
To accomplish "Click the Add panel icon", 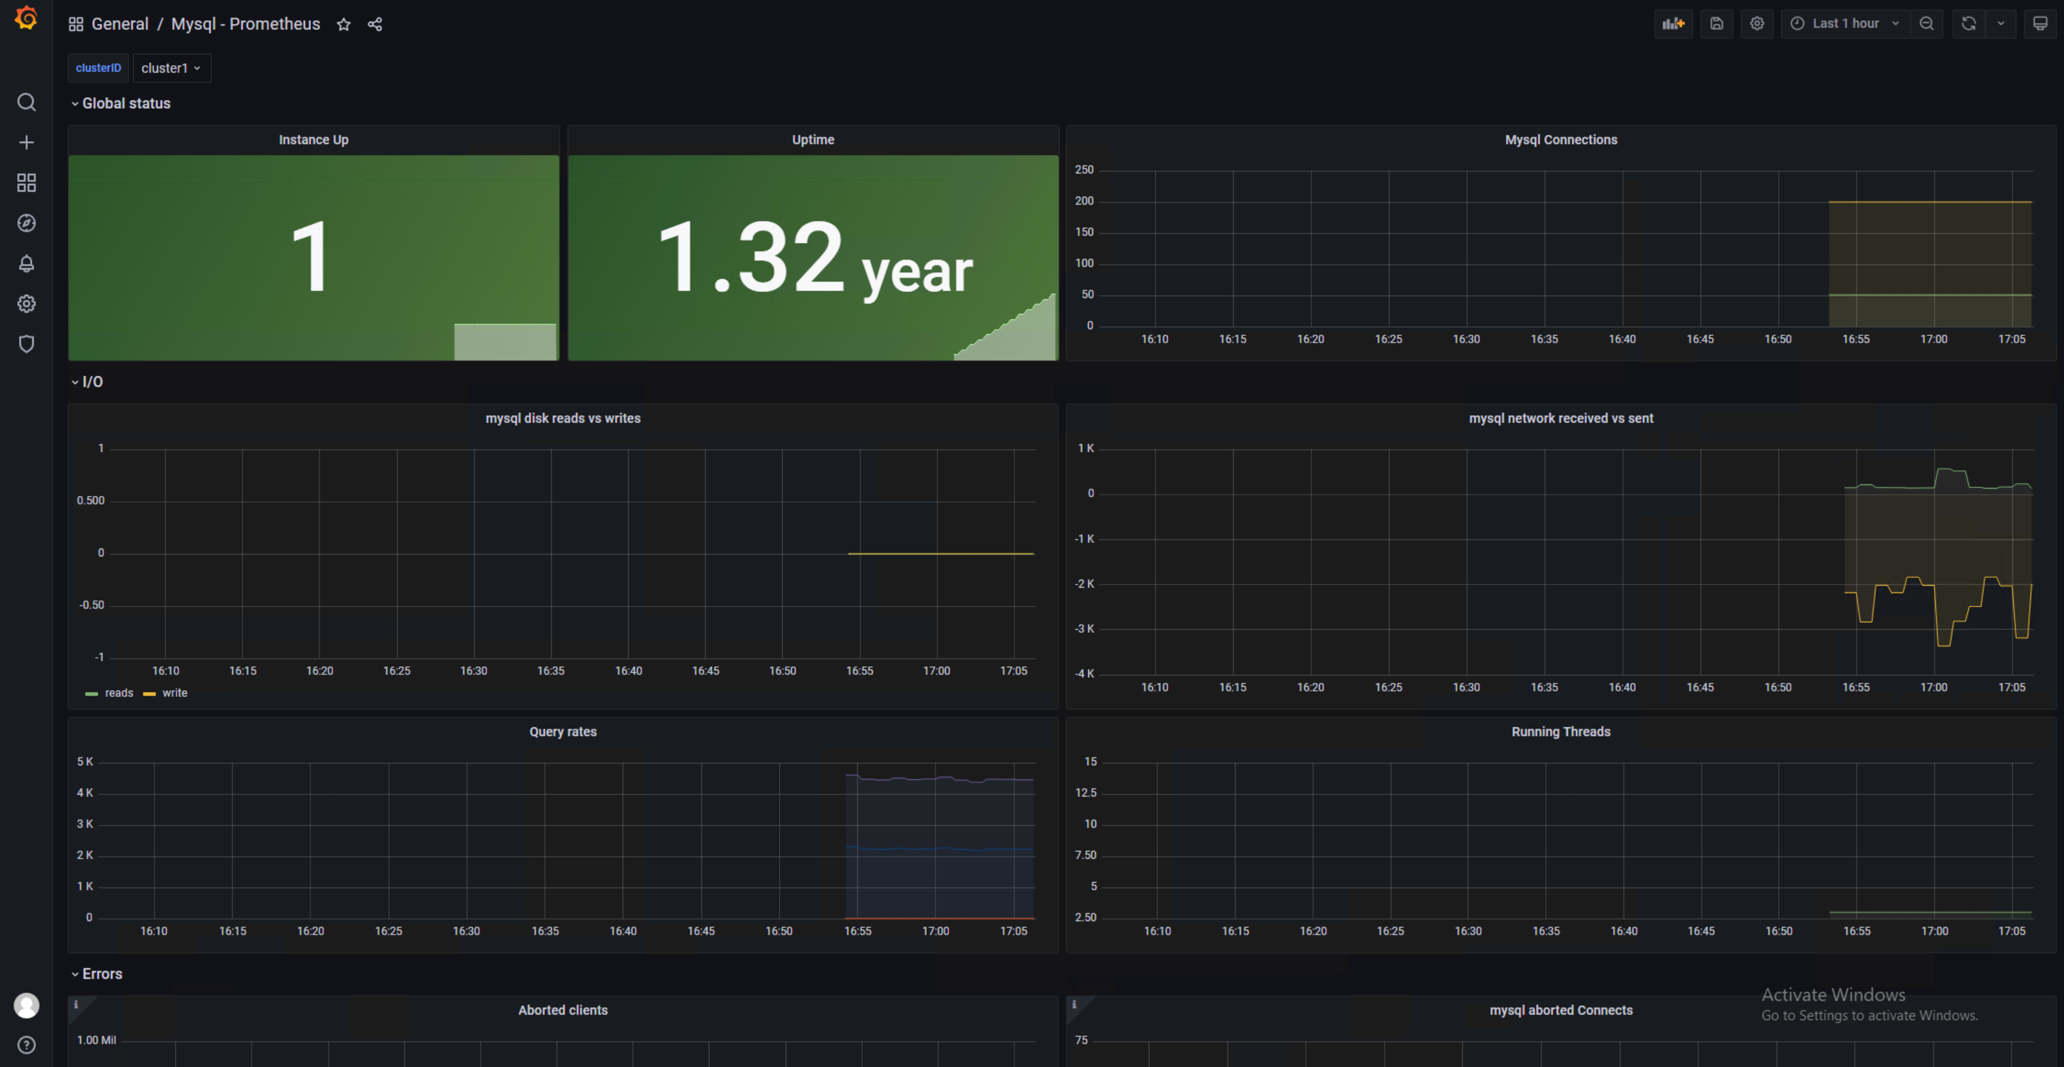I will pyautogui.click(x=1673, y=24).
